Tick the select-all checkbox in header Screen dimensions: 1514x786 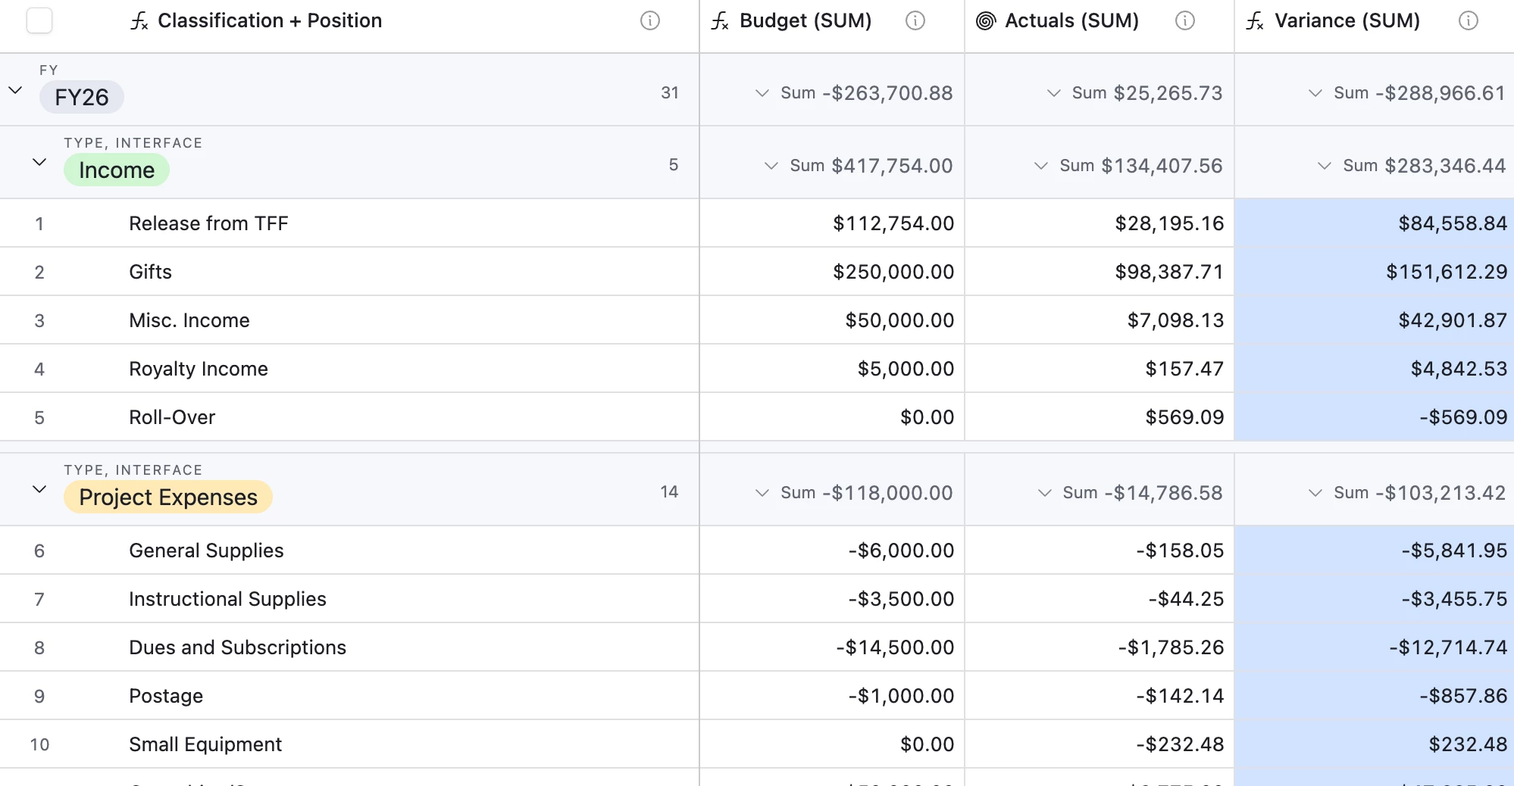[39, 20]
